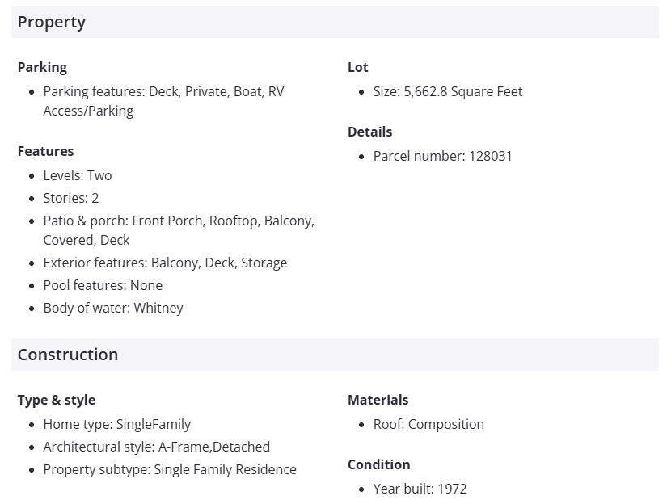The image size is (667, 500).
Task: Click the Architectural style A-Frame entry
Action: [157, 447]
